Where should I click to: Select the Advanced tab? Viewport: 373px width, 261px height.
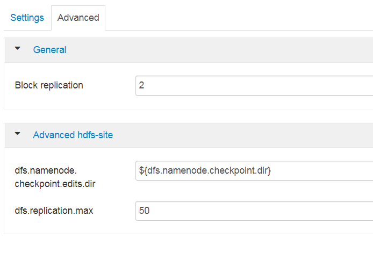coord(78,18)
